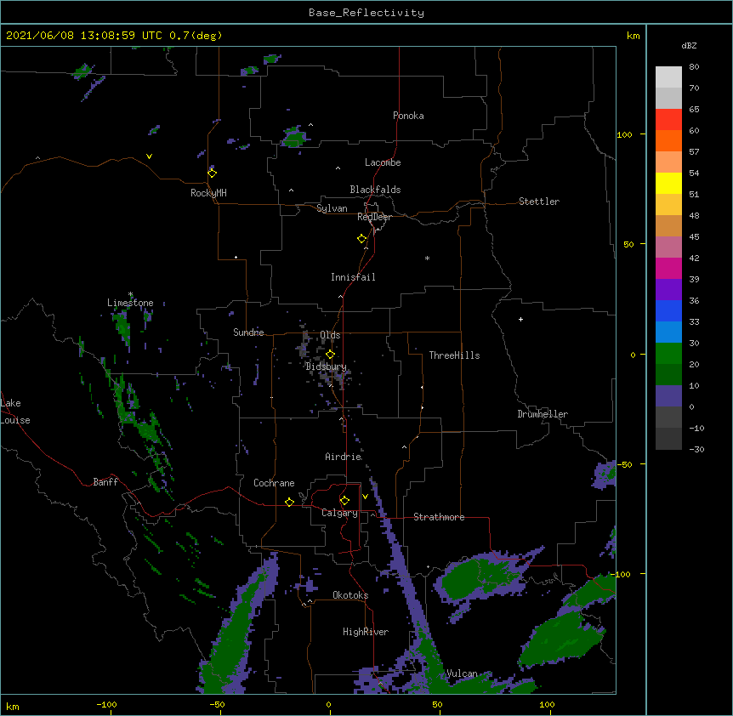733x716 pixels.
Task: Click the white asterisk above Limestone label
Action: coord(130,294)
